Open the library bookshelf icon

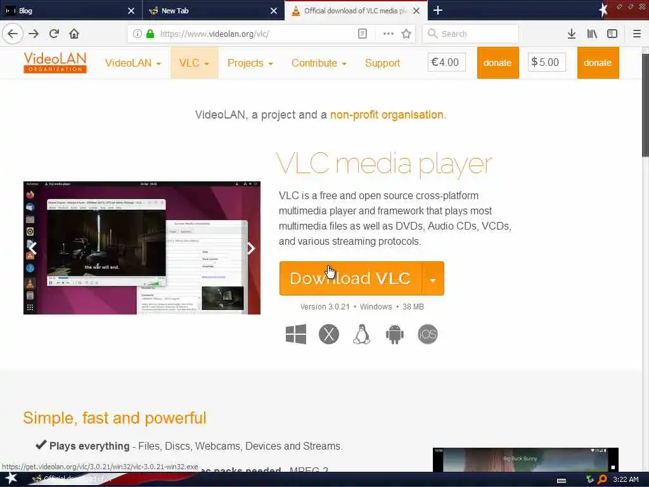tap(592, 34)
